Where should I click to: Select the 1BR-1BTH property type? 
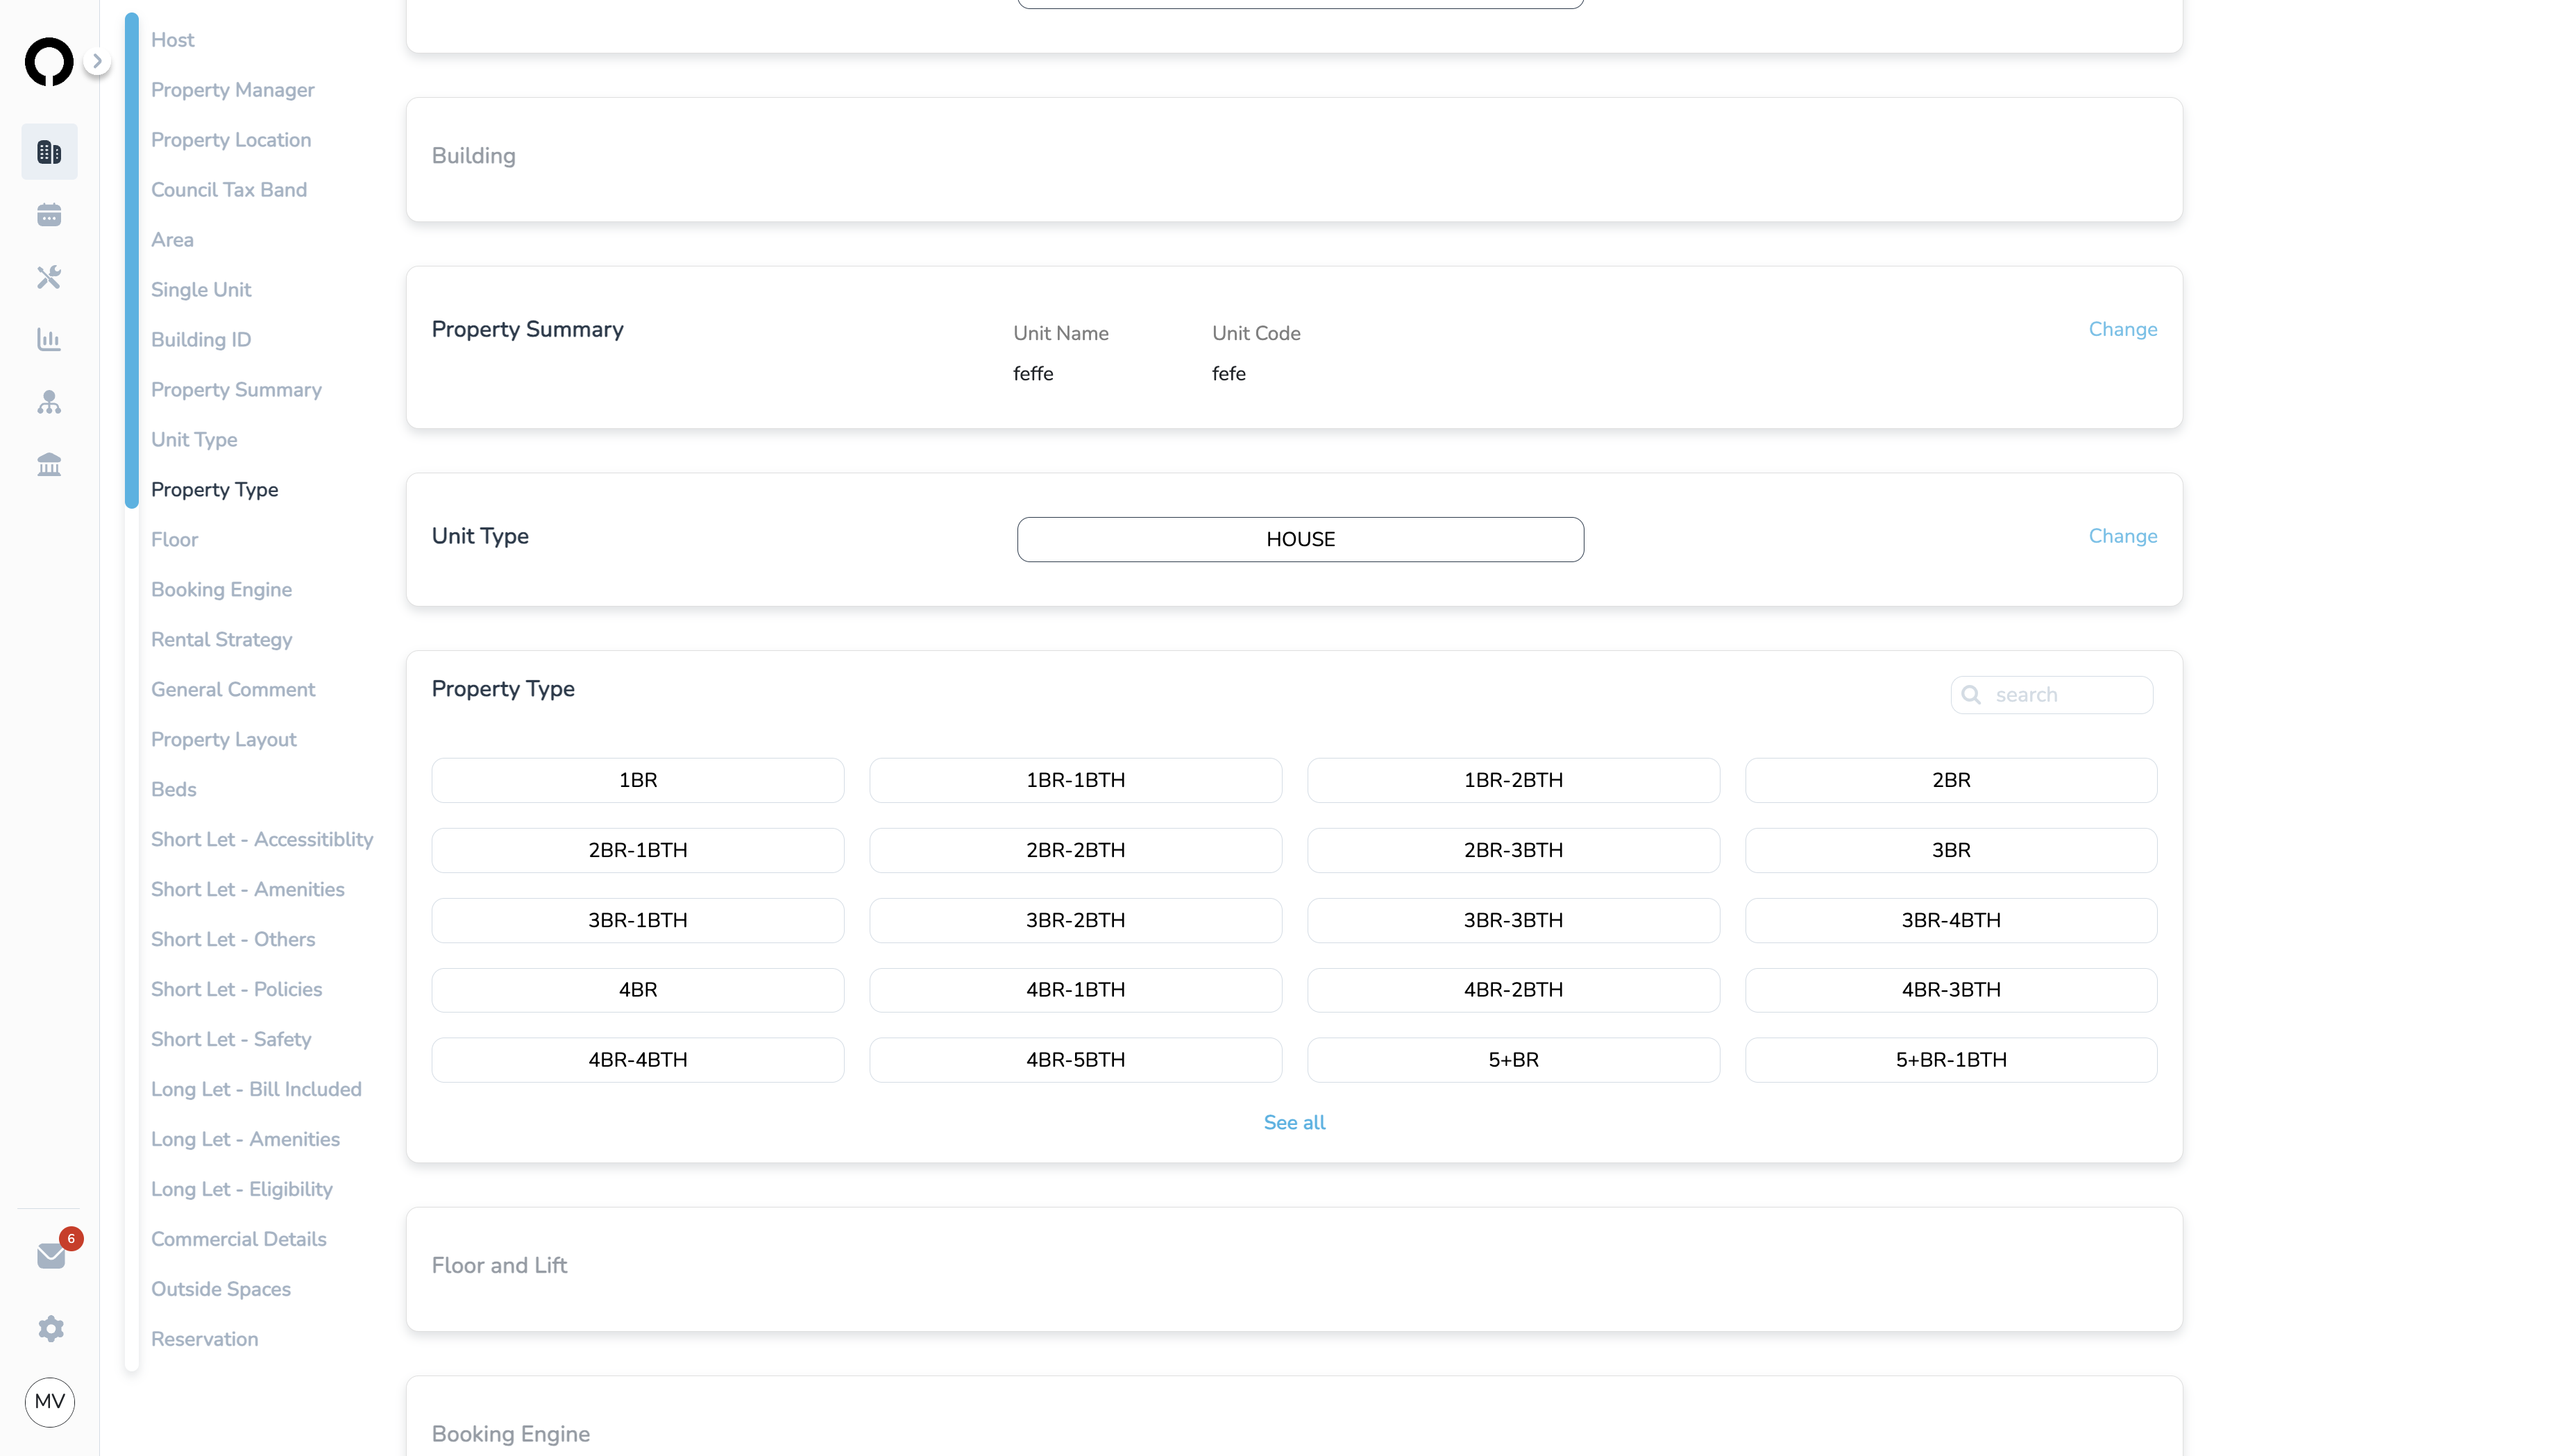click(1076, 780)
